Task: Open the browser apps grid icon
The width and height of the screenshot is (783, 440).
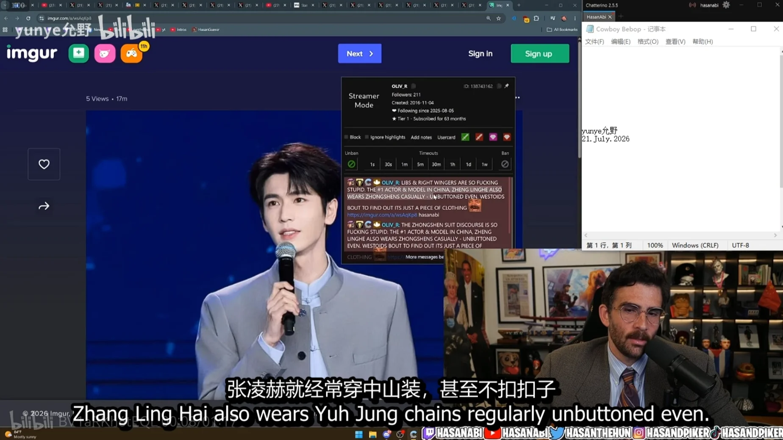Action: point(5,30)
